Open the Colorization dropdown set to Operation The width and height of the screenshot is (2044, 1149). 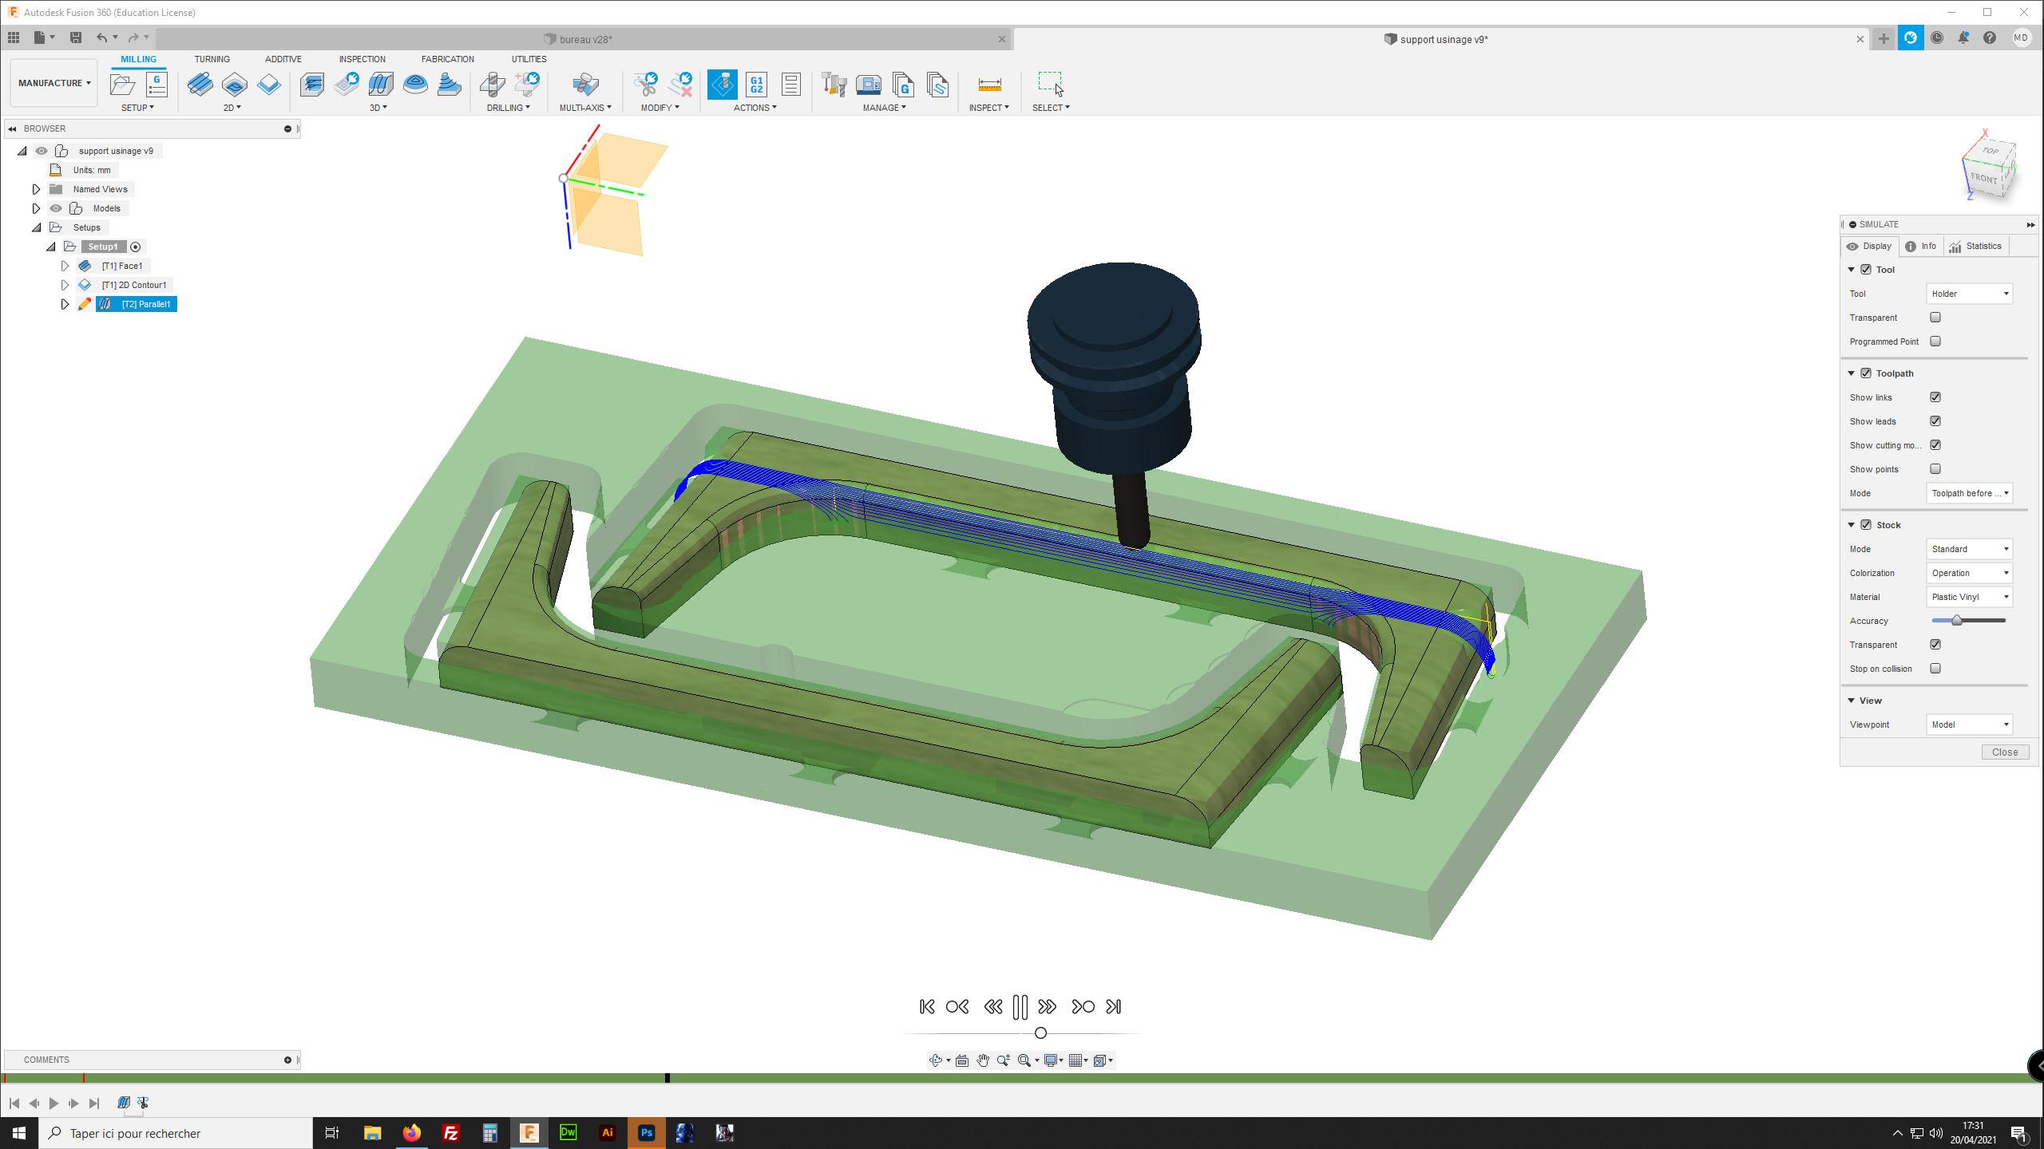(1969, 573)
